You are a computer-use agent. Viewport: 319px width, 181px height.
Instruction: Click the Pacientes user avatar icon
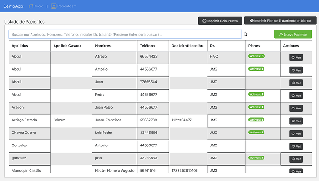(54, 6)
